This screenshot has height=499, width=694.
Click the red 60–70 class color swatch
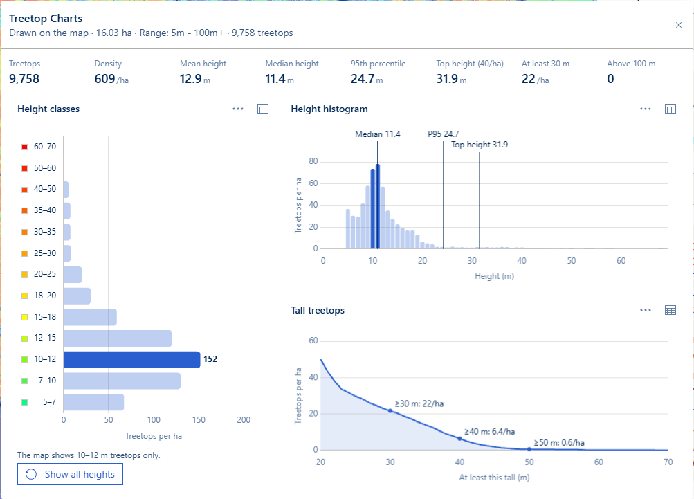[x=25, y=147]
